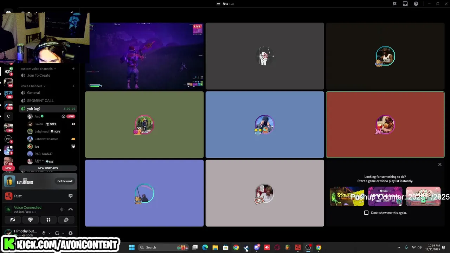Screen dimensions: 450x253
Task: Open Discord from the taskbar
Action: tap(257, 247)
